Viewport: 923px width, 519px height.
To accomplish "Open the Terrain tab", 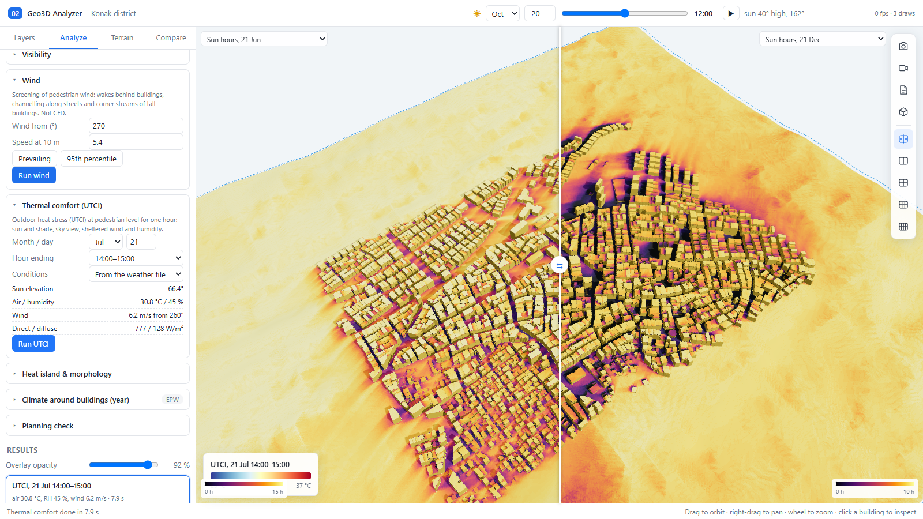I will [122, 38].
